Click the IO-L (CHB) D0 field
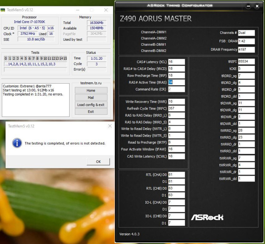Image resolution: width=265 pixels, height=244 pixels. (177, 216)
